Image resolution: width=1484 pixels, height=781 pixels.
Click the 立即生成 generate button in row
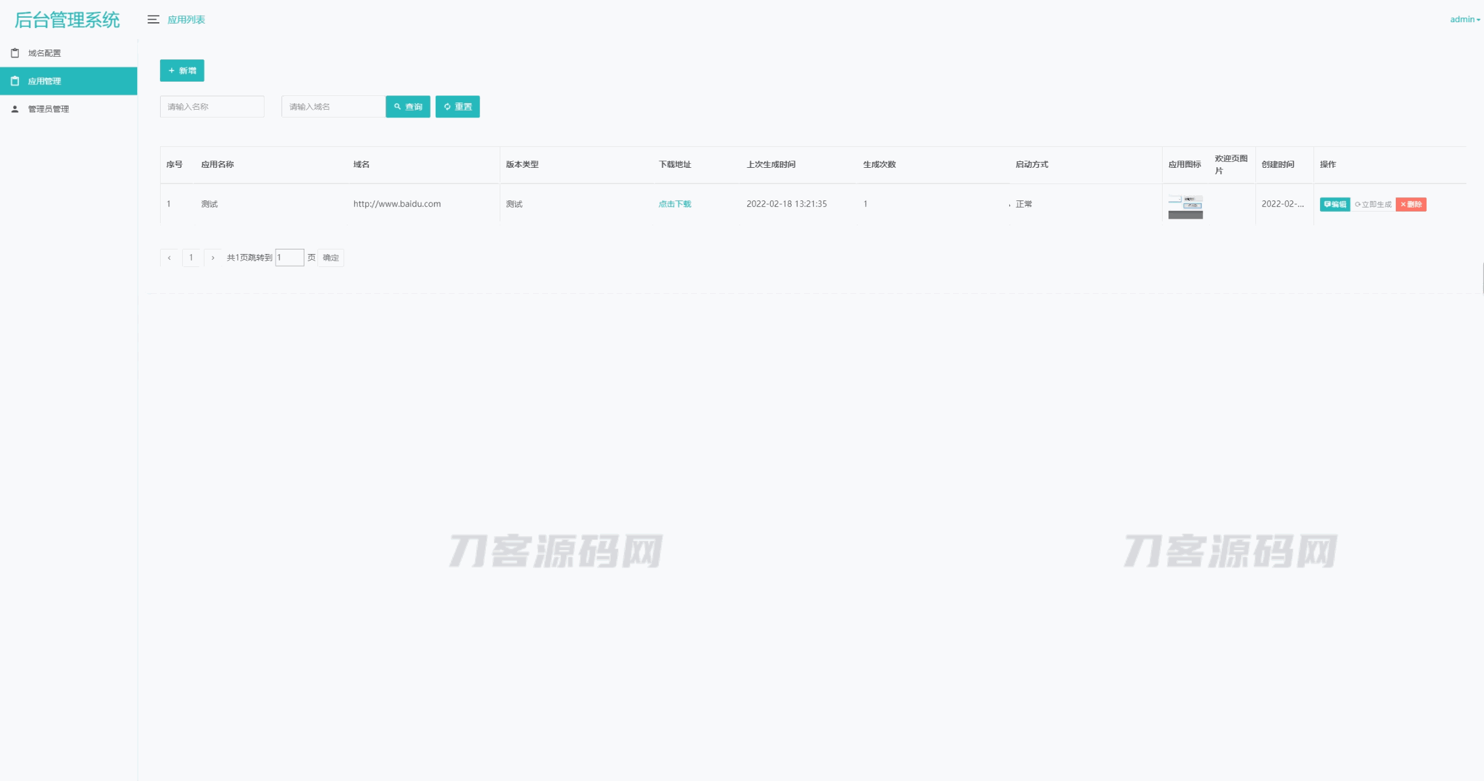point(1373,204)
